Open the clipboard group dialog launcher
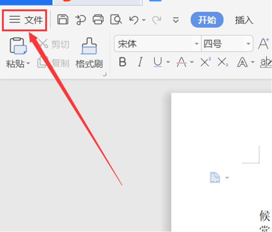272x232 pixels. [105, 75]
